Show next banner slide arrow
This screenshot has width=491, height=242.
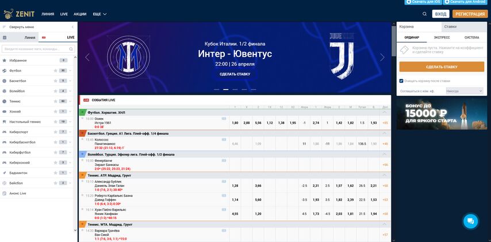coord(382,57)
